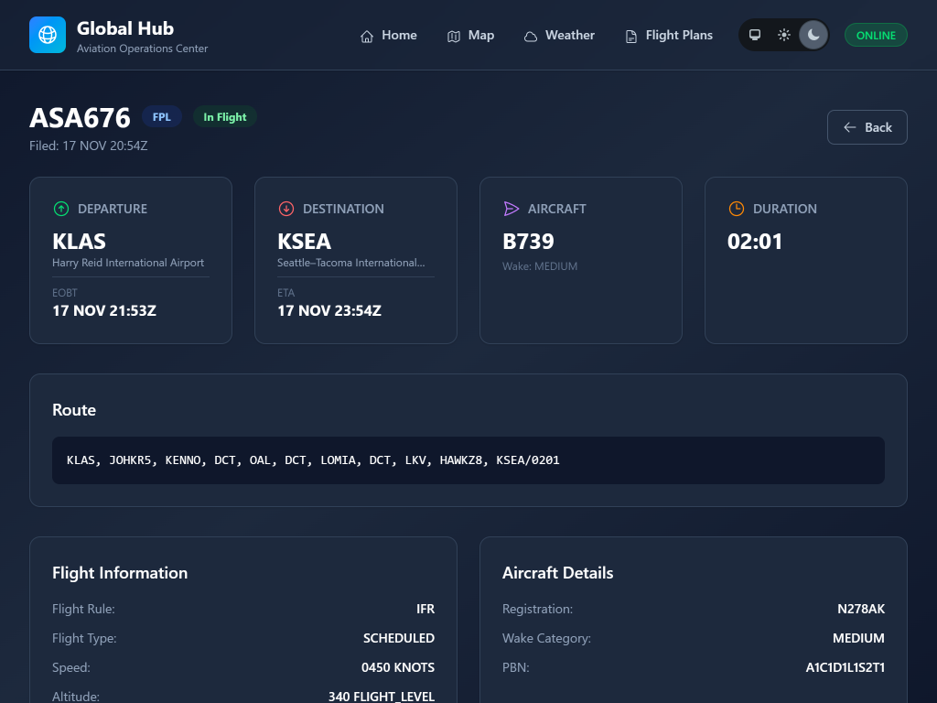Click the N278AK registration value
This screenshot has width=937, height=703.
(x=860, y=609)
